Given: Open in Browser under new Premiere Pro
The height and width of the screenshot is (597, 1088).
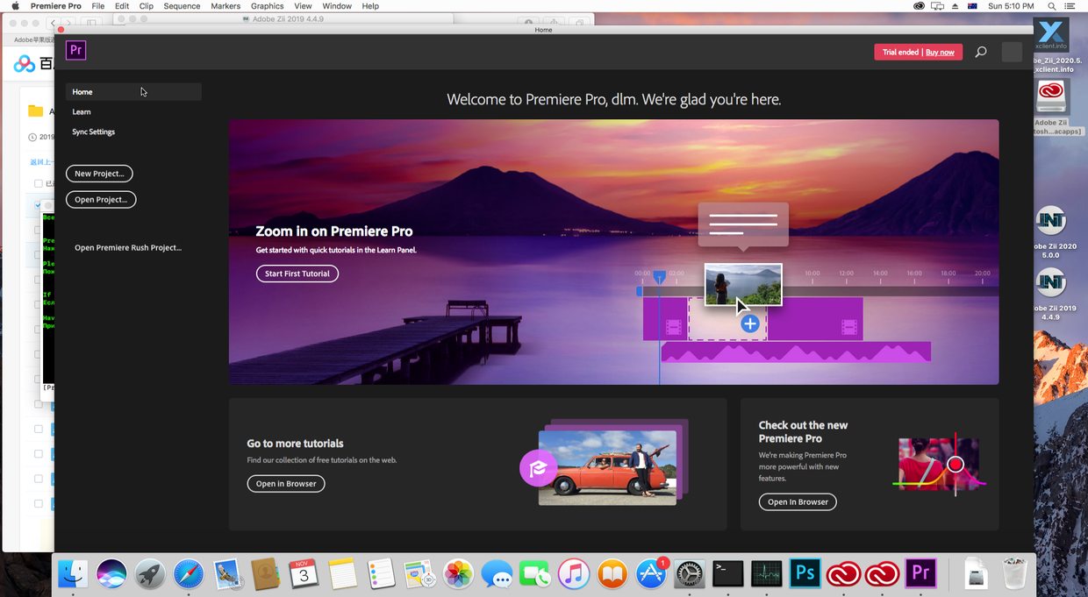Looking at the screenshot, I should pos(798,502).
